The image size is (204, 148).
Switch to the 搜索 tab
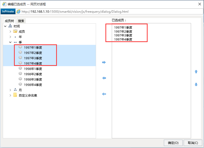point(21,21)
